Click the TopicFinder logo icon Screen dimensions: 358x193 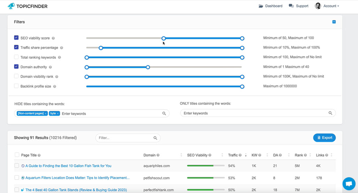(x=11, y=6)
